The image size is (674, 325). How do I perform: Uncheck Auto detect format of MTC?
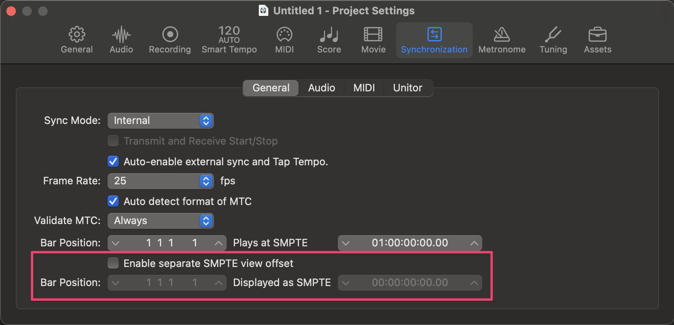(114, 201)
